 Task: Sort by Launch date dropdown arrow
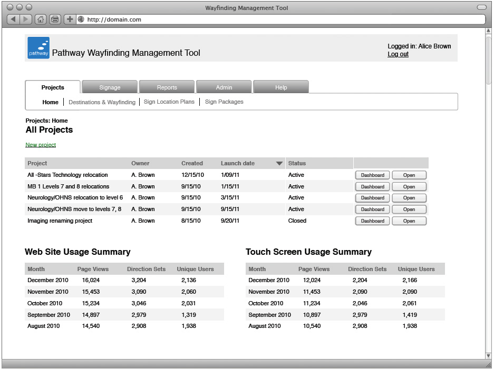click(x=279, y=164)
